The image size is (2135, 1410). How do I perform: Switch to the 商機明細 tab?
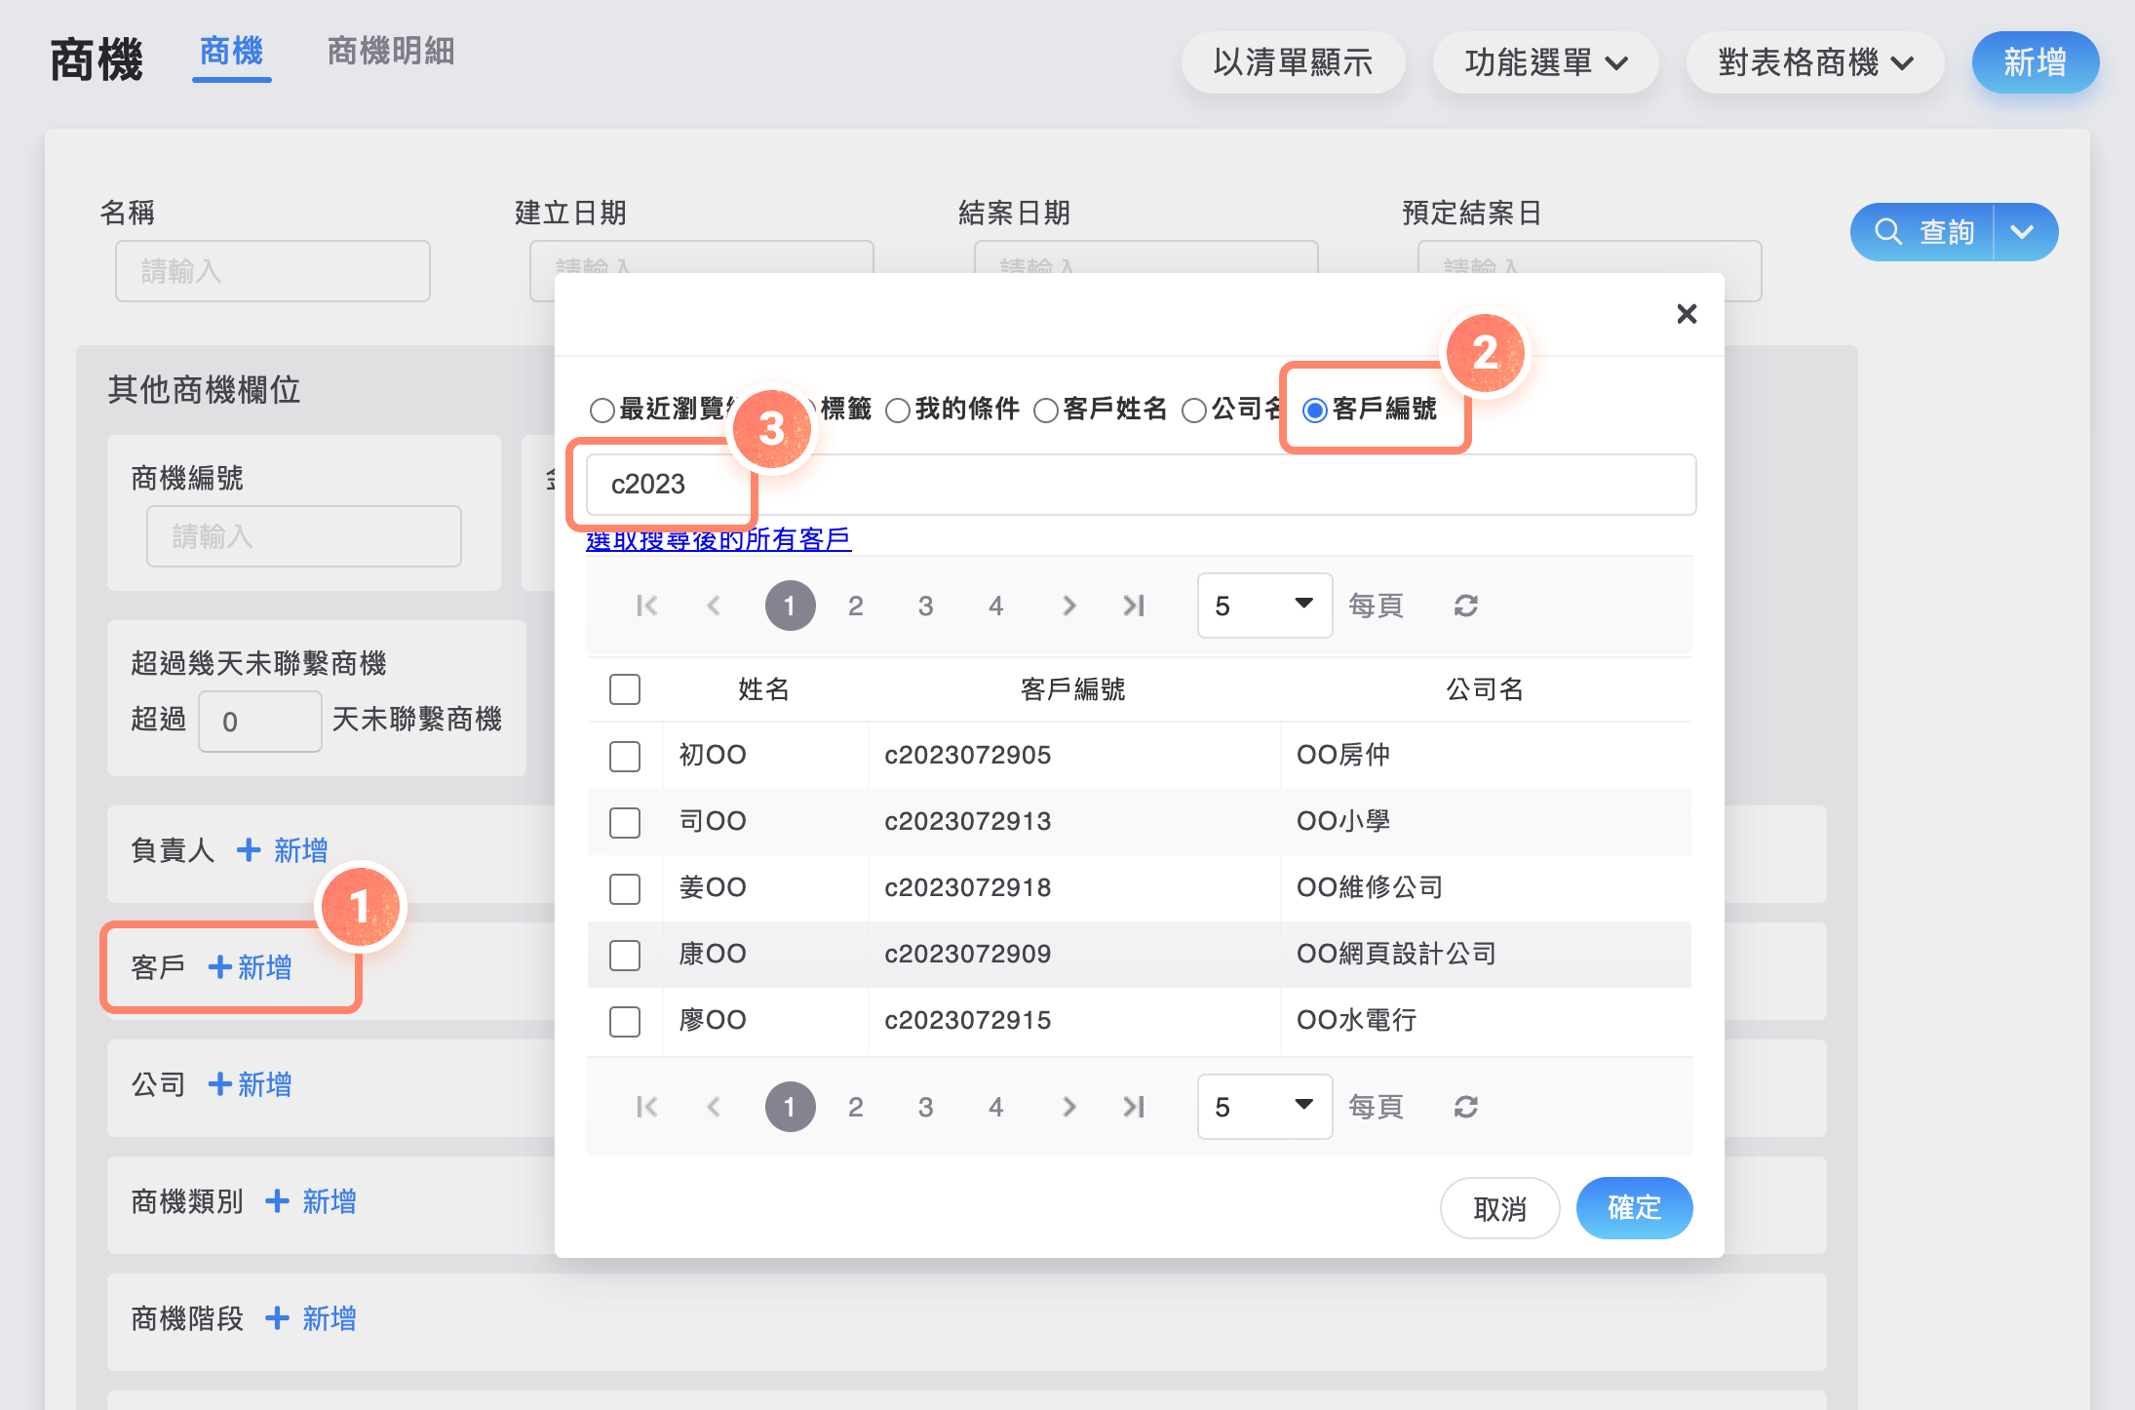pyautogui.click(x=391, y=52)
